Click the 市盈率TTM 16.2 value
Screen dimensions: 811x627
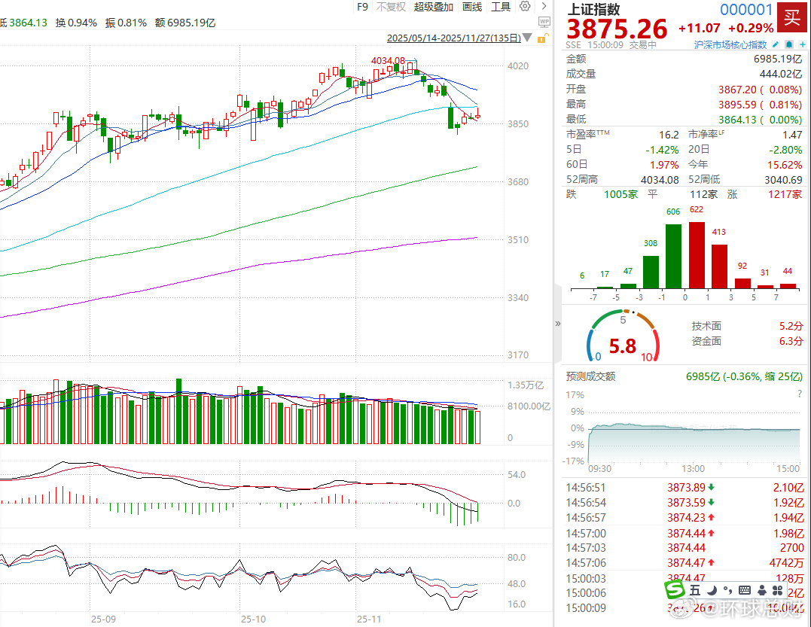pos(669,135)
